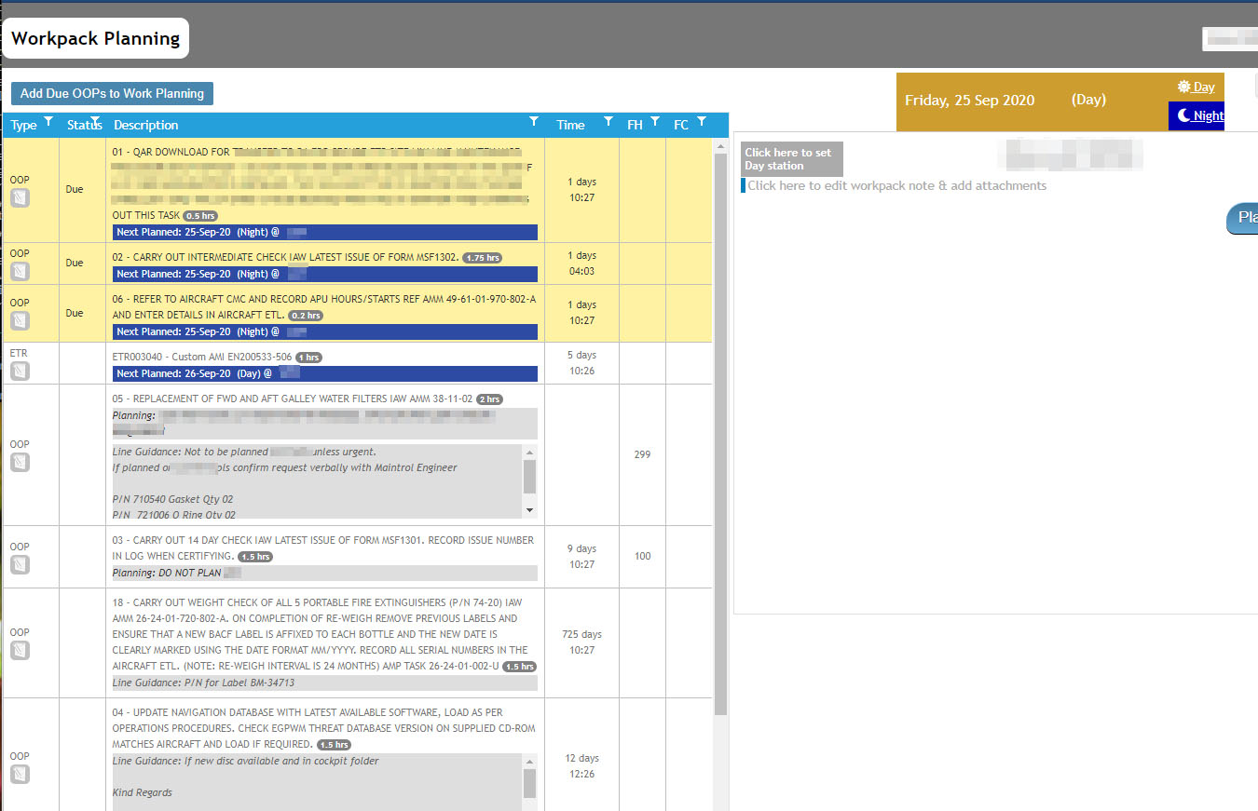Click Next Planned 26-Sep-20 bar under ETR003040
This screenshot has height=811, width=1258.
coord(325,373)
